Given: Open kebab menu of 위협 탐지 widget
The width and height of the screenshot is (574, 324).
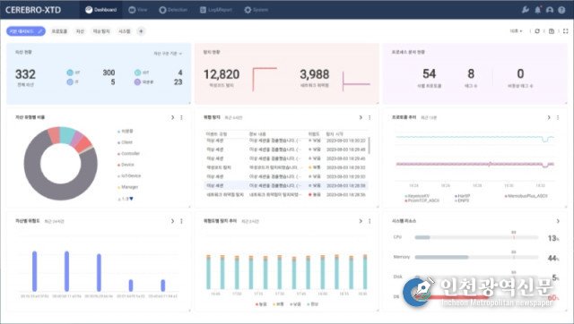Looking at the screenshot, I should 370,117.
